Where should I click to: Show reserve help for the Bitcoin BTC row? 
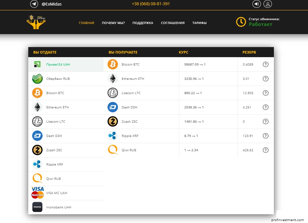click(265, 64)
